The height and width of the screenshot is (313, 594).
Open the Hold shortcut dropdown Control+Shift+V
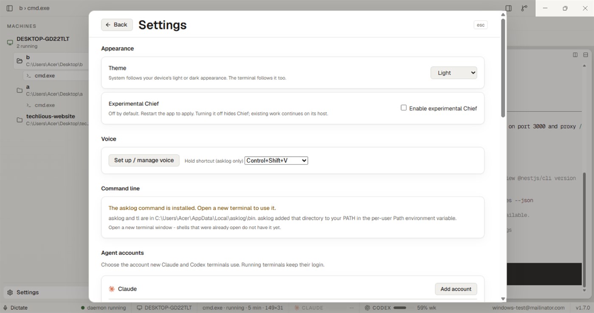click(x=276, y=161)
